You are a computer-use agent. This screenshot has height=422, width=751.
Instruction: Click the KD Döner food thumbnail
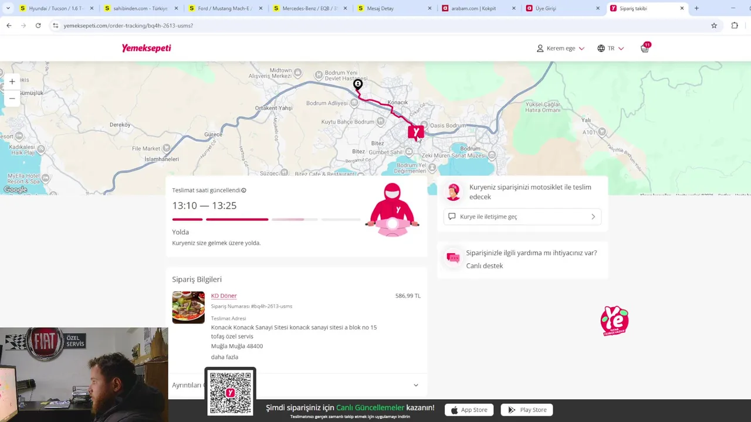188,307
